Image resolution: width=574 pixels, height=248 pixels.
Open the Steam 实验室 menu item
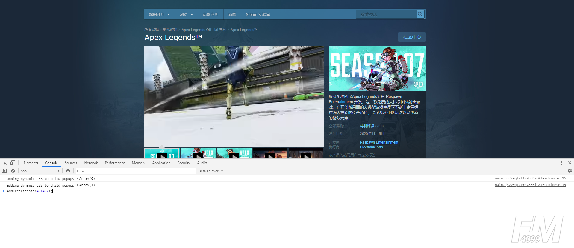coord(258,14)
